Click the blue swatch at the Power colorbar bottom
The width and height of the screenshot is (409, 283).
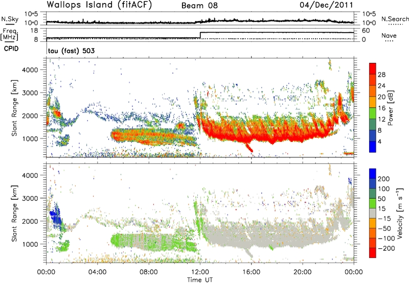coord(373,147)
